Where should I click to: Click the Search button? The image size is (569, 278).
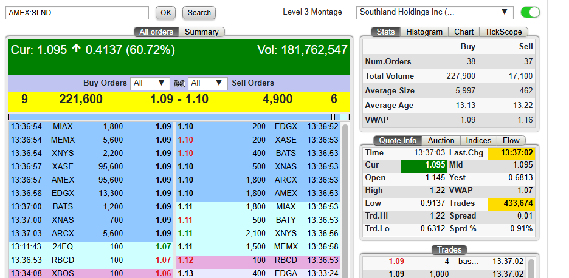199,13
